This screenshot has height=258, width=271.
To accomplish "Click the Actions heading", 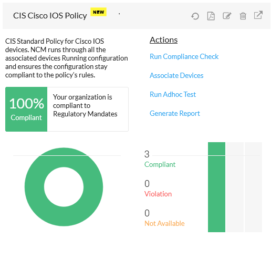I will (163, 40).
